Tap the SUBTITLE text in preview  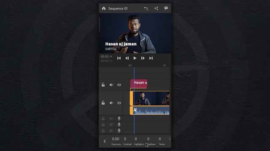pos(111,49)
